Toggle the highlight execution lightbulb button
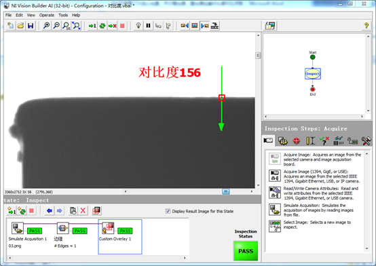Image resolution: width=376 pixels, height=266 pixels. [138, 26]
